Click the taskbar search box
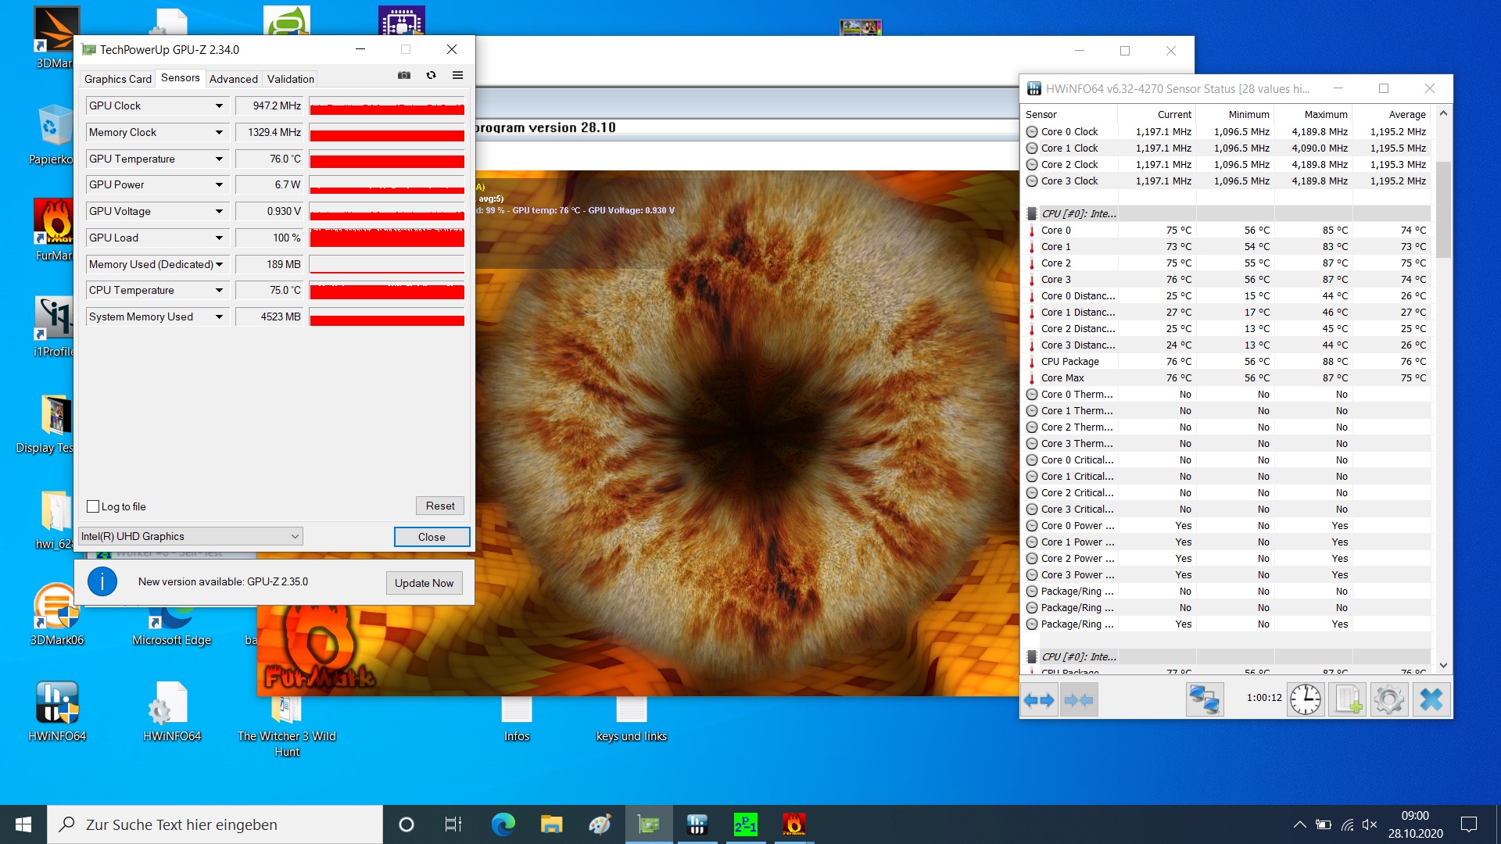The width and height of the screenshot is (1501, 844). pyautogui.click(x=215, y=824)
